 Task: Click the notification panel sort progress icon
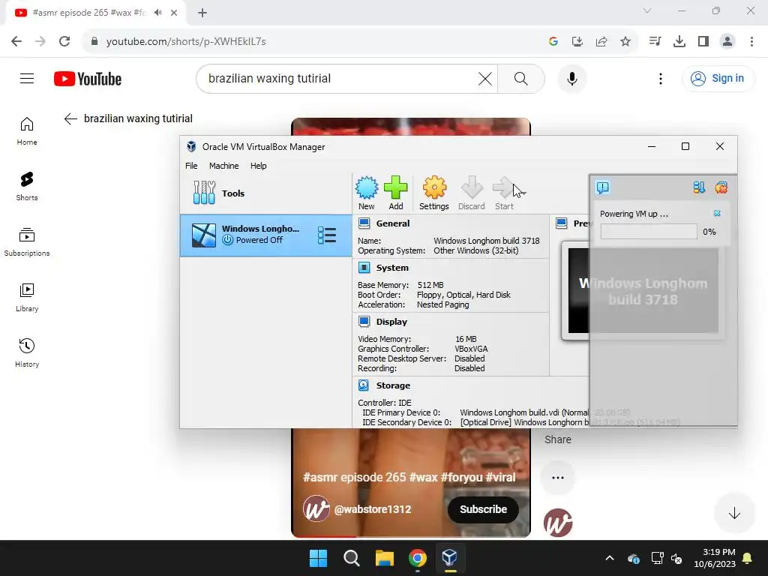(x=699, y=187)
